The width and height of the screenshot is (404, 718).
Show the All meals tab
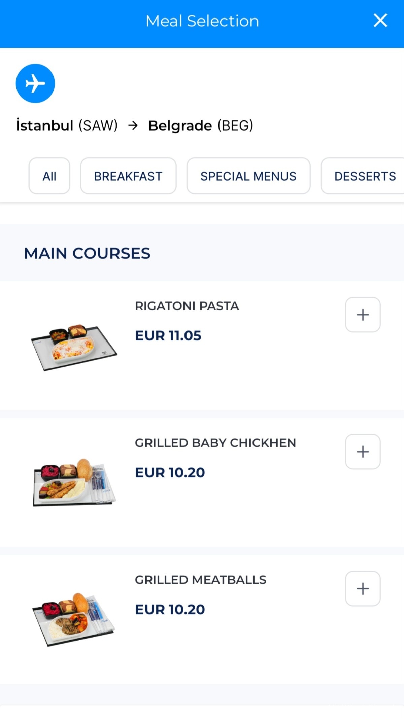[49, 176]
